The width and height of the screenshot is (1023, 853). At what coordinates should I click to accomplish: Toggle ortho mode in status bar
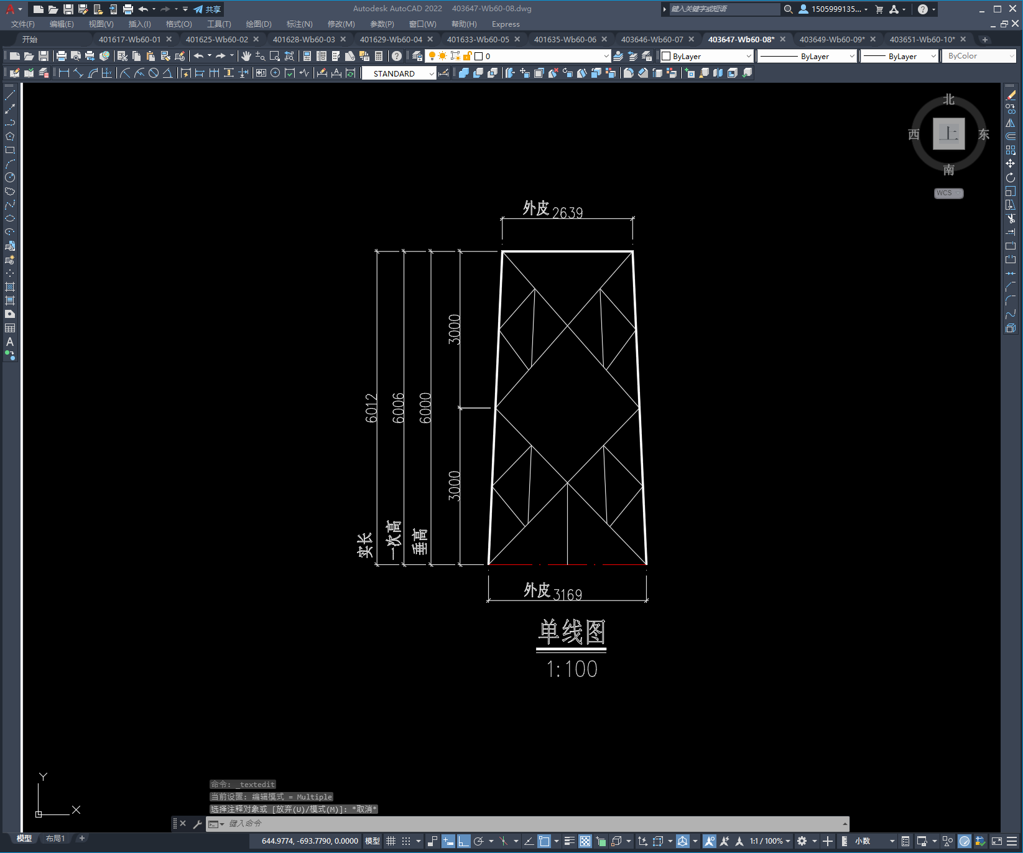[463, 841]
